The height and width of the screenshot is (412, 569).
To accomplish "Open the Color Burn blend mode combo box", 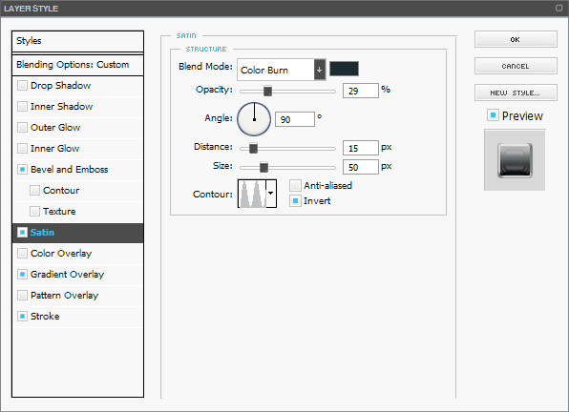I will (282, 70).
